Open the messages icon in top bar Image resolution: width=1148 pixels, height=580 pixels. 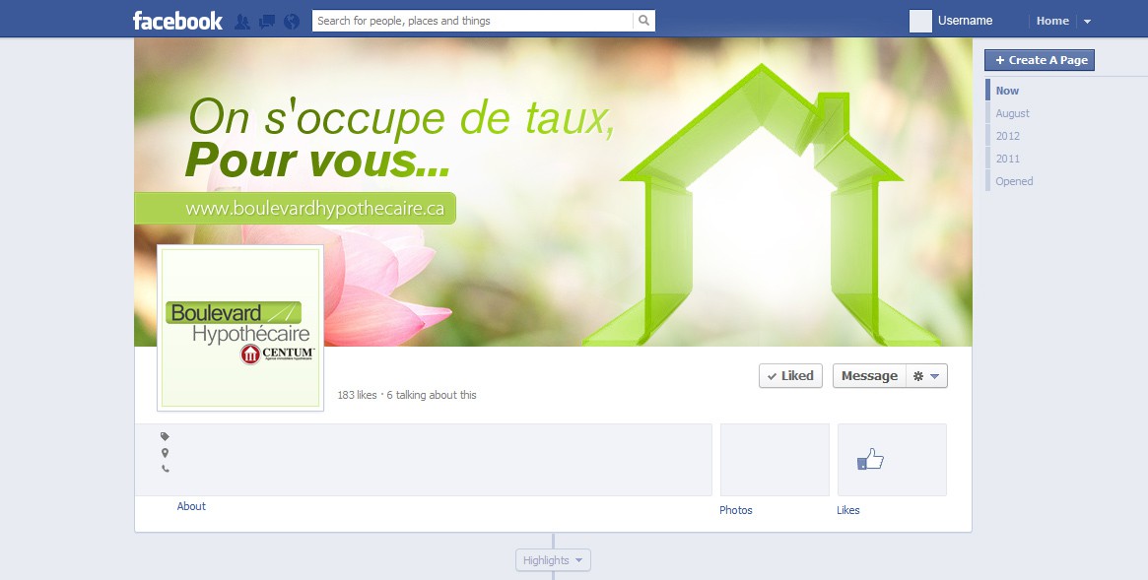[x=267, y=22]
